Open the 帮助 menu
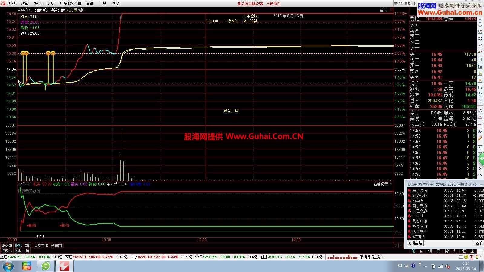Screen dimensions: 484x272 pyautogui.click(x=116, y=3)
